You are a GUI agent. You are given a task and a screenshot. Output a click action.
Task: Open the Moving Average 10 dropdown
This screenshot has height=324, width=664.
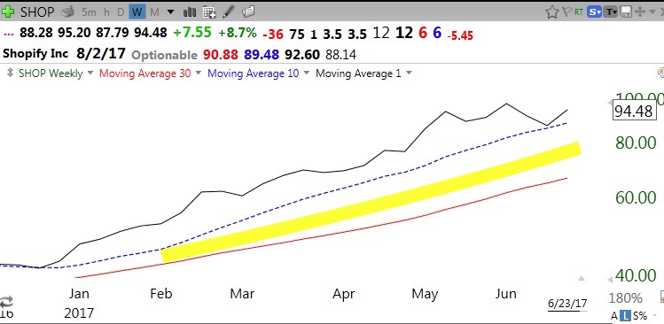click(x=306, y=73)
